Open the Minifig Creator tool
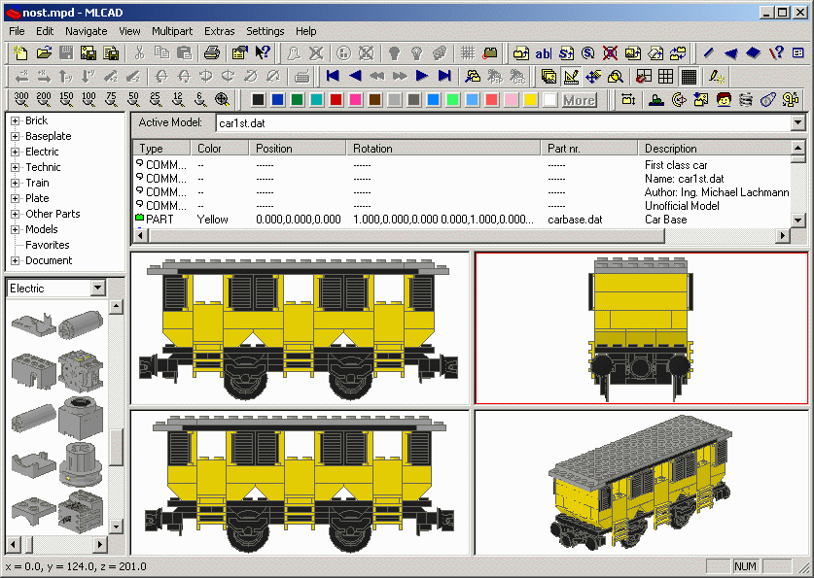Image resolution: width=814 pixels, height=578 pixels. (x=724, y=98)
